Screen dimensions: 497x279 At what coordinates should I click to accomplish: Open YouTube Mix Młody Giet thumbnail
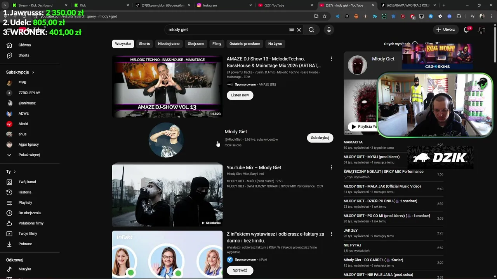pos(167,195)
